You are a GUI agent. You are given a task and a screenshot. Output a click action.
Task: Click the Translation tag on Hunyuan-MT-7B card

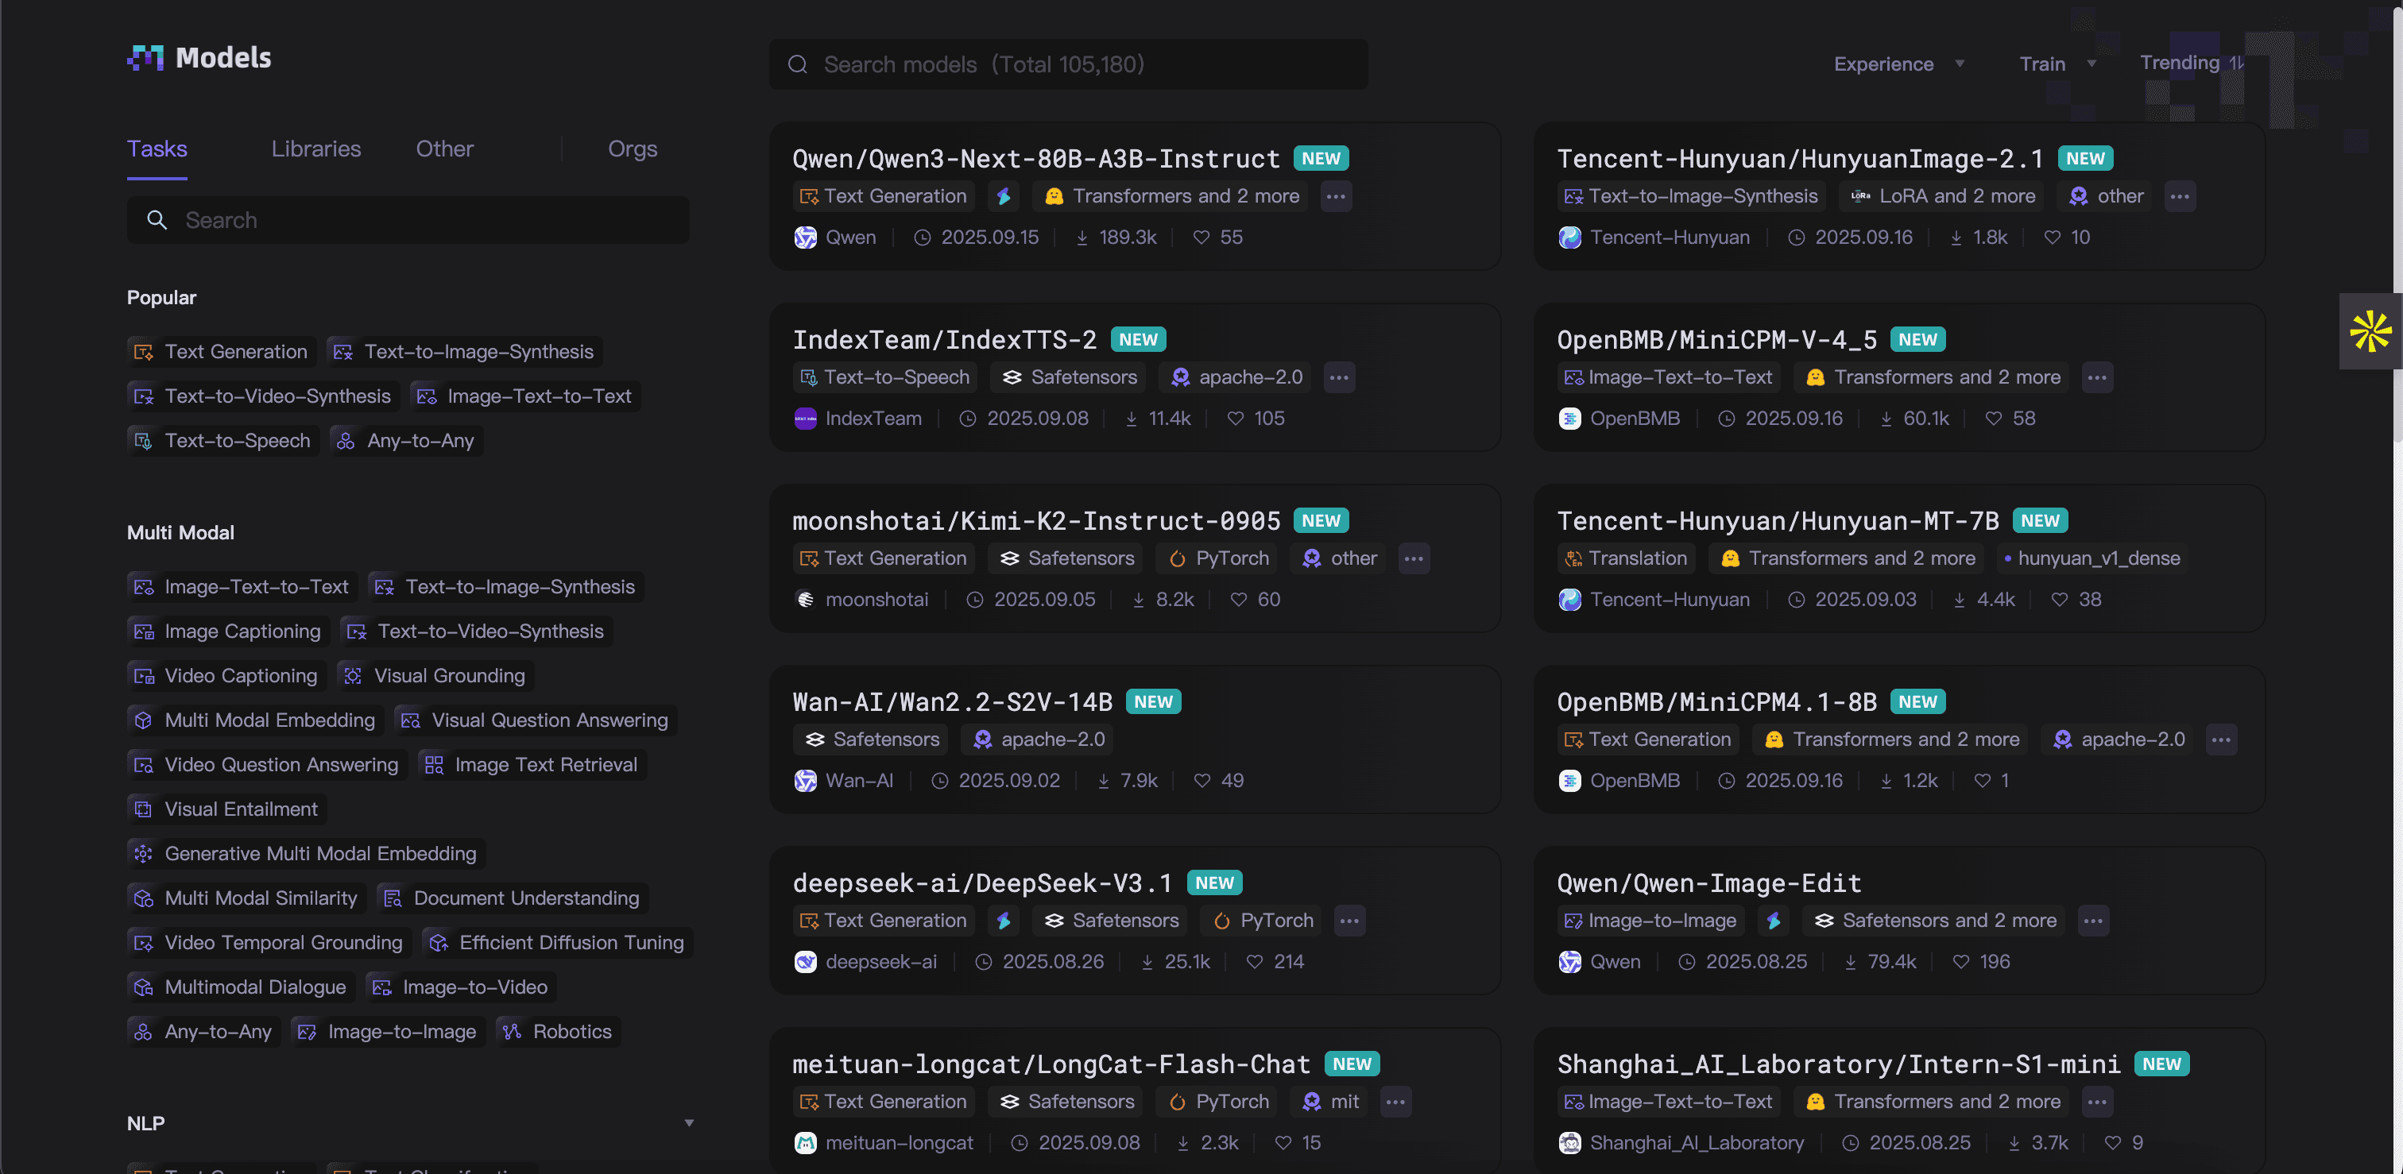1627,558
